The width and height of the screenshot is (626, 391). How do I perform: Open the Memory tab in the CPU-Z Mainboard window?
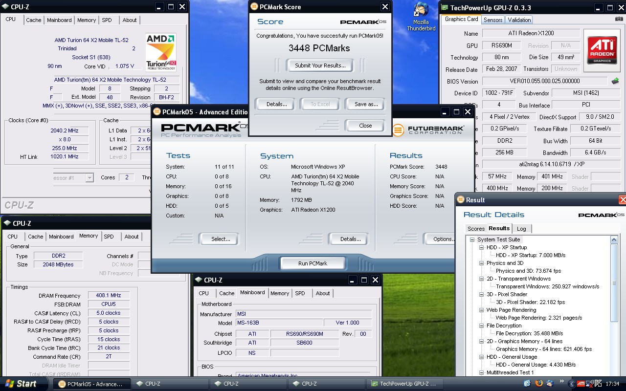(x=280, y=293)
